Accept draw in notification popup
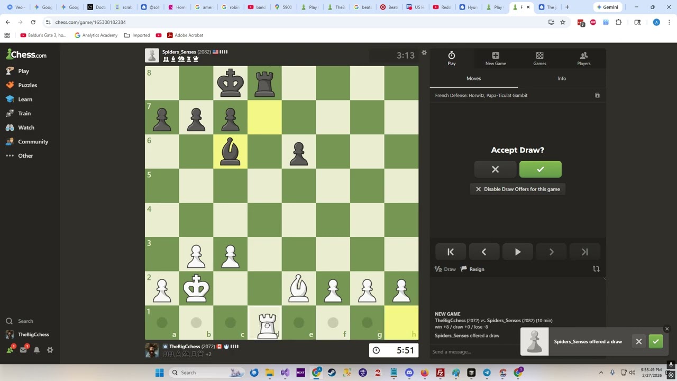 pyautogui.click(x=655, y=342)
